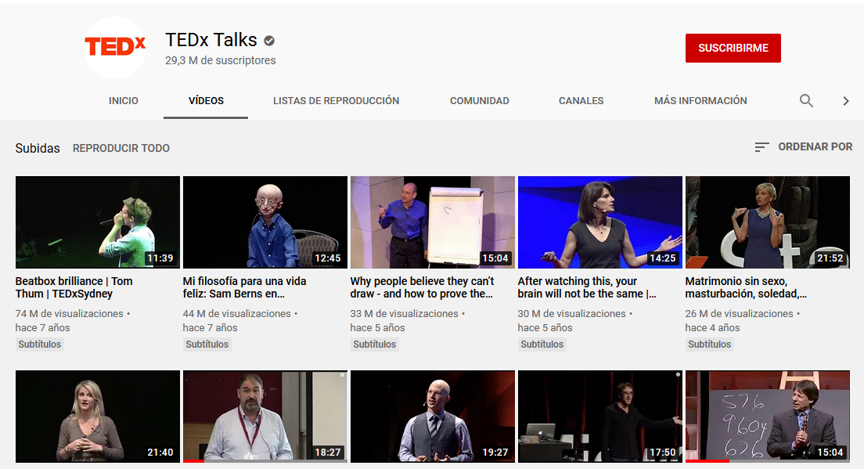The width and height of the screenshot is (864, 469).
Task: Click the Matrimonio sin sexo, masturbación title
Action: coord(746,287)
